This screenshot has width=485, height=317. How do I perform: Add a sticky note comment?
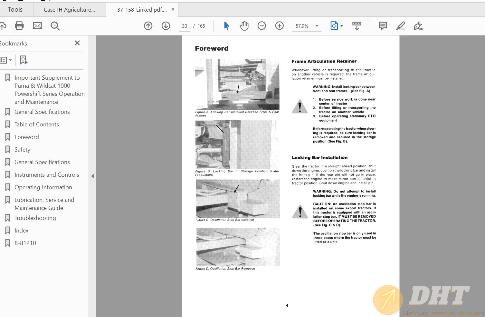tap(383, 26)
